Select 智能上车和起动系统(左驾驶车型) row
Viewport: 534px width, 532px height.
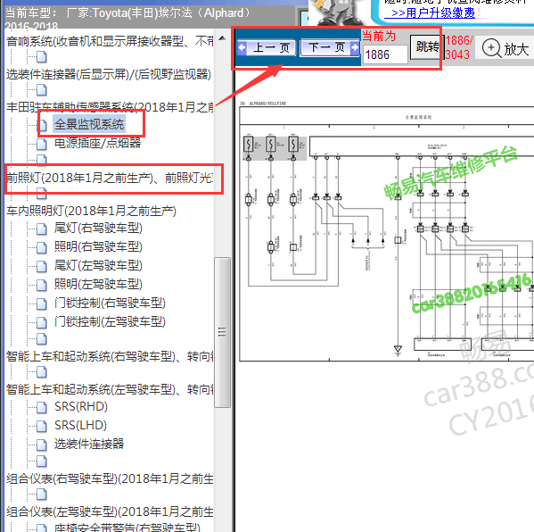point(110,389)
